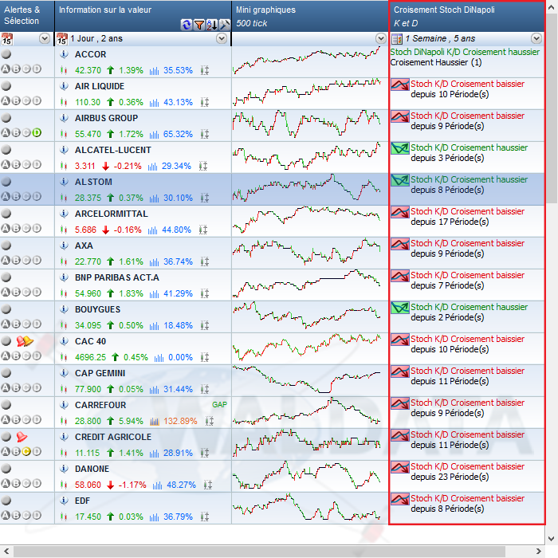Viewport: 558px width, 558px height.
Task: Toggle the C list on BOUYGUES row
Action: pyautogui.click(x=26, y=324)
